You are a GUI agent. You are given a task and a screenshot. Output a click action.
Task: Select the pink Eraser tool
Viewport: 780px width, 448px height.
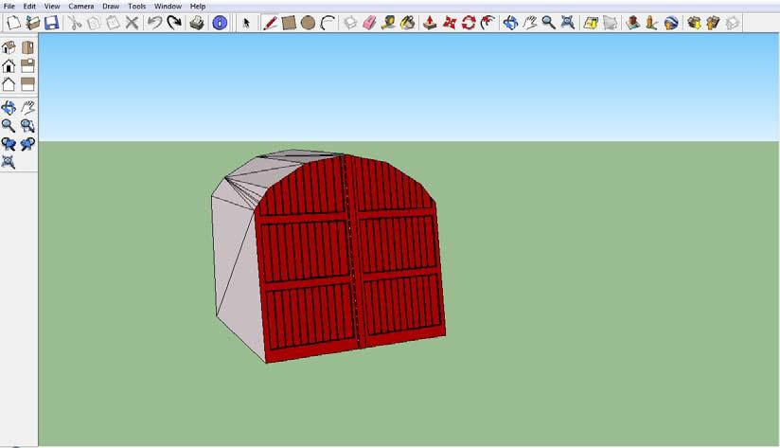(x=369, y=23)
